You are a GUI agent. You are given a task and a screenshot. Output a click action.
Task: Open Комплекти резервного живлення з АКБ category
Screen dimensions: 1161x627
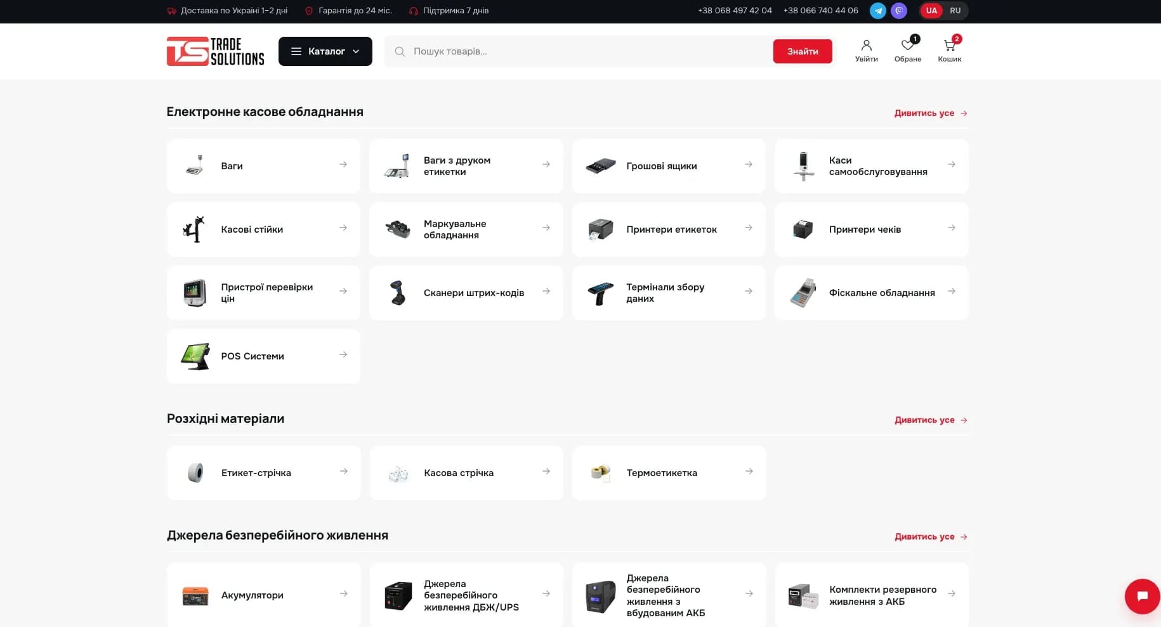point(872,595)
